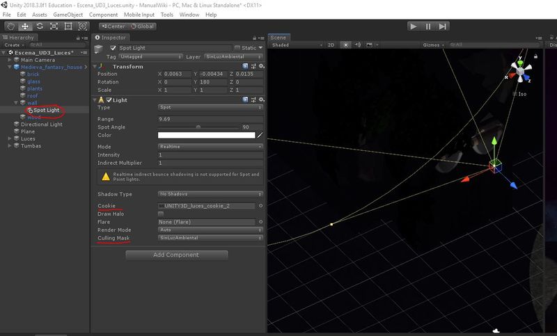
Task: Open the File menu
Action: tap(7, 15)
